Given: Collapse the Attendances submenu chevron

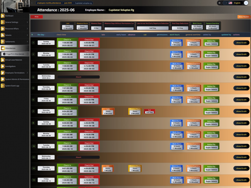Looking at the screenshot, I should coord(27,48).
